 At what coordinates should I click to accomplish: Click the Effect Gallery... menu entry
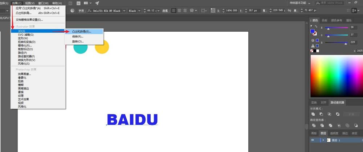point(38,74)
